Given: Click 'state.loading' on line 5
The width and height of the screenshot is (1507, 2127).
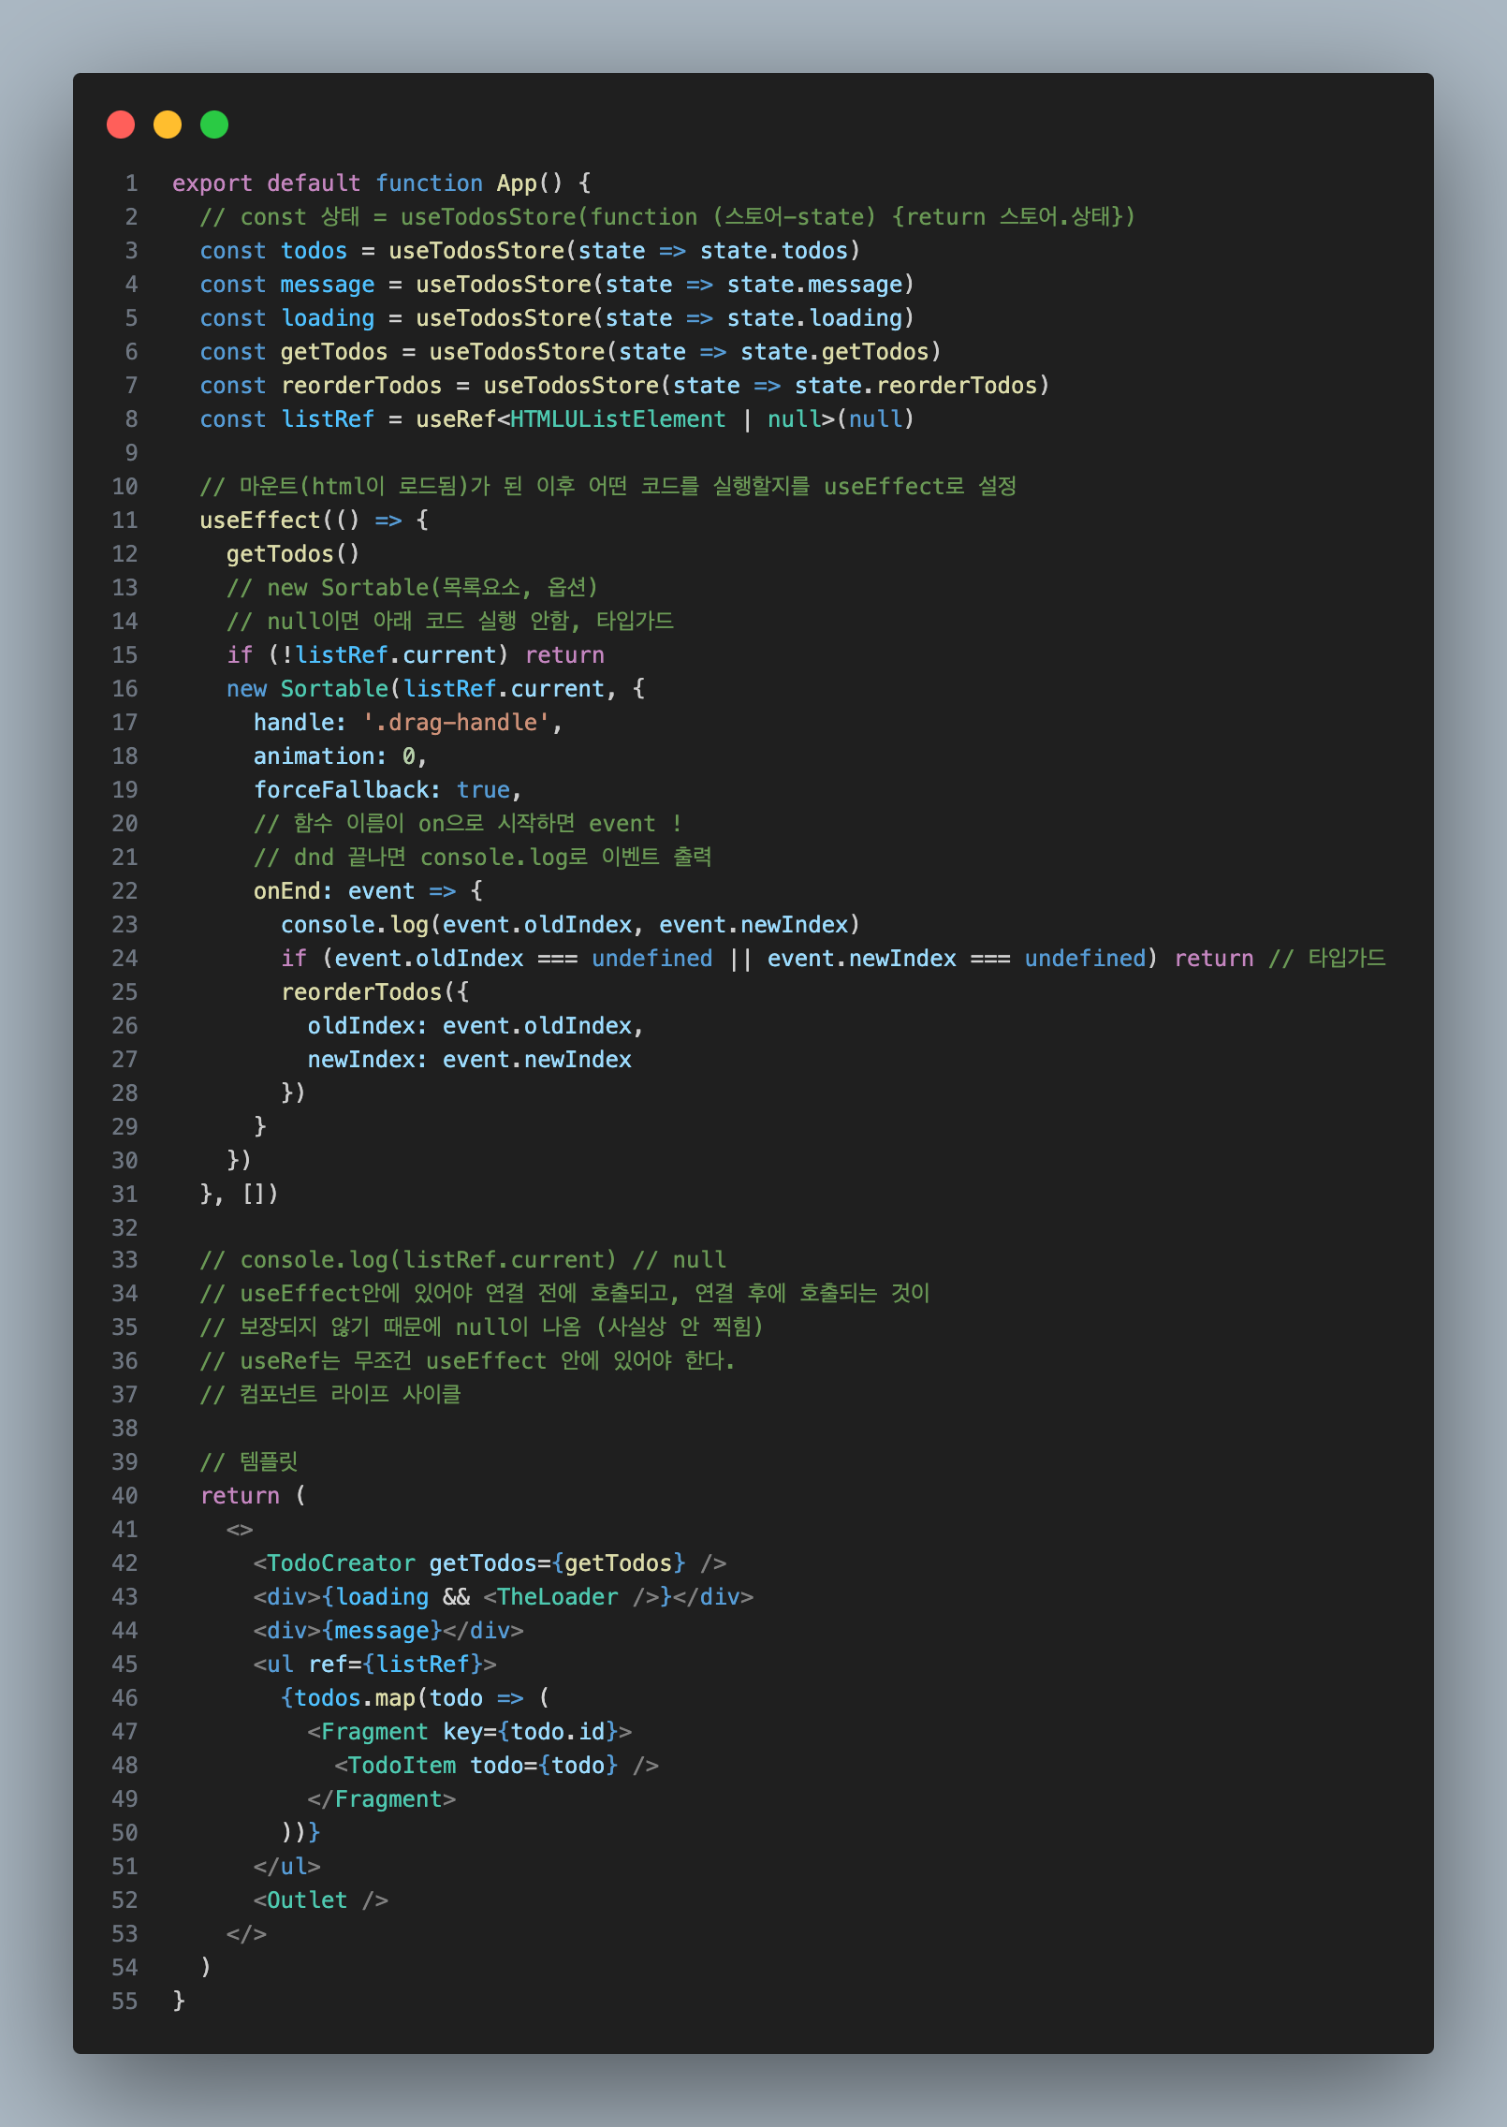Looking at the screenshot, I should coord(814,318).
